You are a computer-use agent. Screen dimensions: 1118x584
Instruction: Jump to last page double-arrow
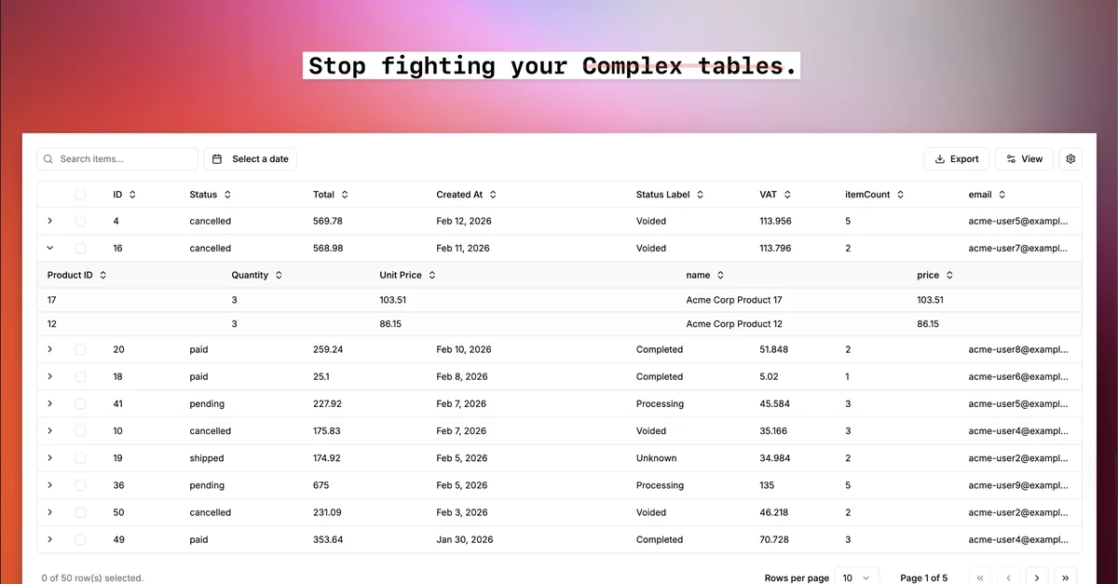coord(1065,577)
